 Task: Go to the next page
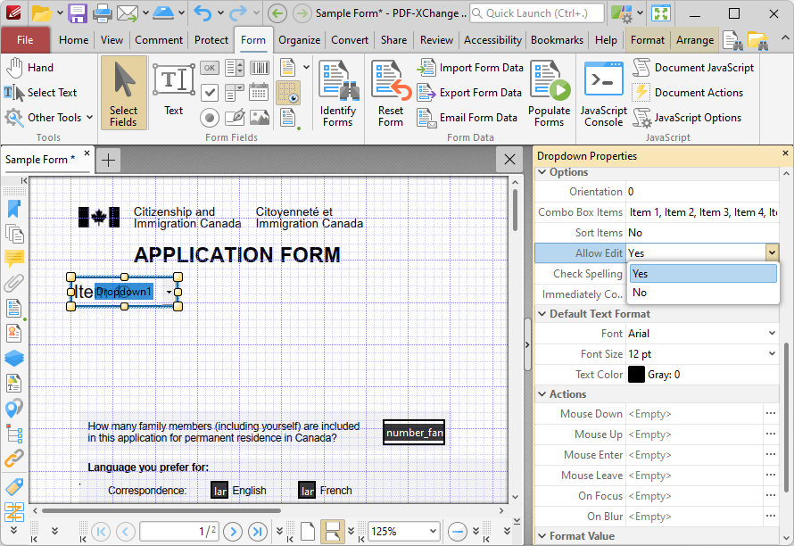click(x=233, y=532)
